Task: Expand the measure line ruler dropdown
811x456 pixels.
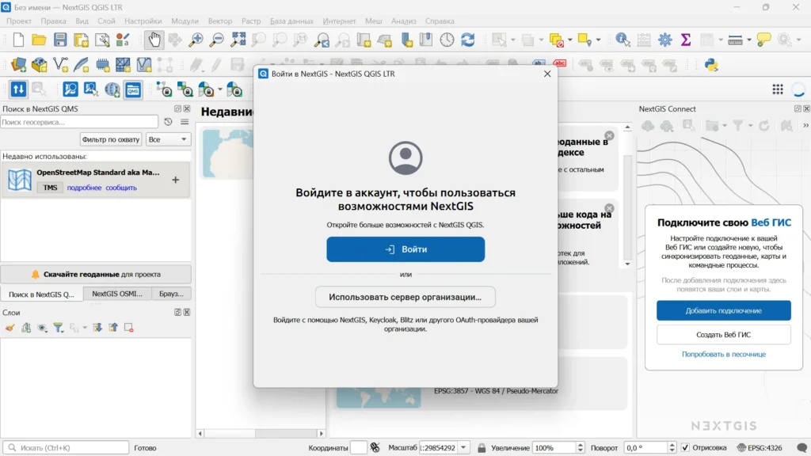Action: pos(749,40)
